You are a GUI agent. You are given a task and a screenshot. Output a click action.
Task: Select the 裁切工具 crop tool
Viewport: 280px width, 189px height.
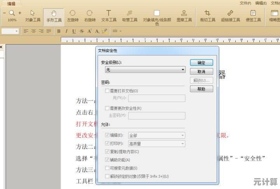(207, 16)
